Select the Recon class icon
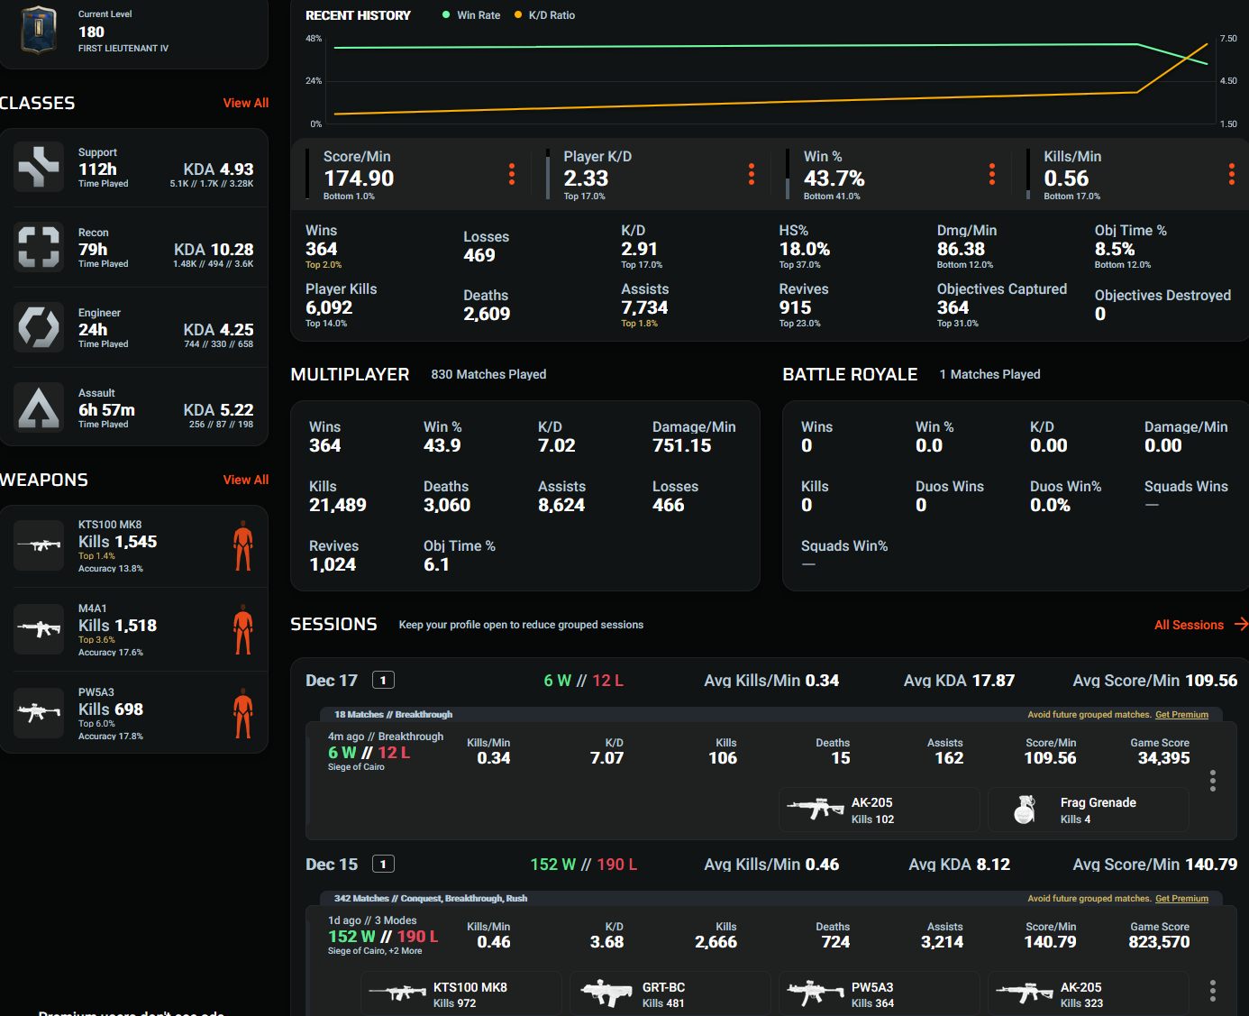This screenshot has height=1016, width=1249. 39,247
